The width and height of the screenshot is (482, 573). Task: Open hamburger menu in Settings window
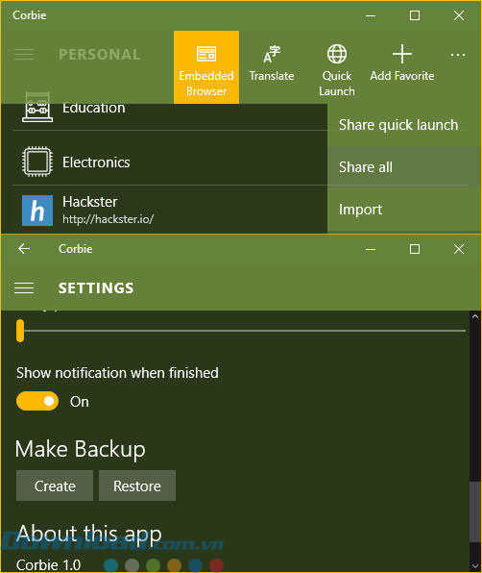[24, 288]
